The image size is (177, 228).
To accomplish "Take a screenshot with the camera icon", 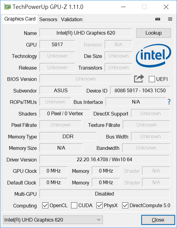I will point(157,19).
